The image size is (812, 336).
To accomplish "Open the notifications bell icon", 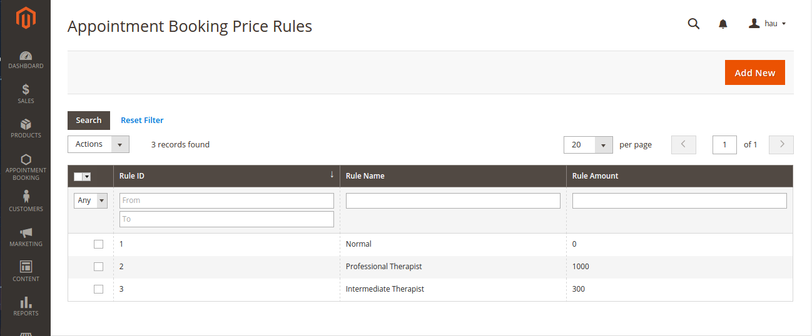I will pos(723,24).
